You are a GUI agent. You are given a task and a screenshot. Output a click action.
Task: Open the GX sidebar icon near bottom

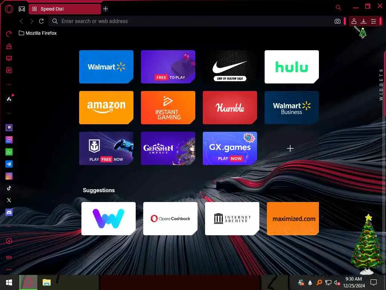pyautogui.click(x=9, y=257)
